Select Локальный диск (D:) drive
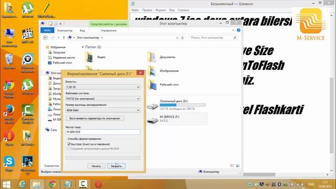This screenshot has height=189, width=336. pyautogui.click(x=177, y=105)
